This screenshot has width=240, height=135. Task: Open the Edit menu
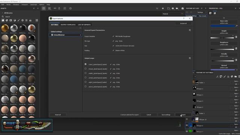coord(3,4)
